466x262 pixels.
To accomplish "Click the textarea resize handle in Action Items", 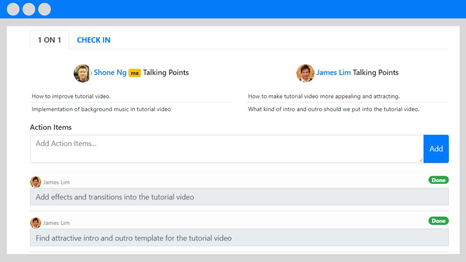I will [x=421, y=160].
